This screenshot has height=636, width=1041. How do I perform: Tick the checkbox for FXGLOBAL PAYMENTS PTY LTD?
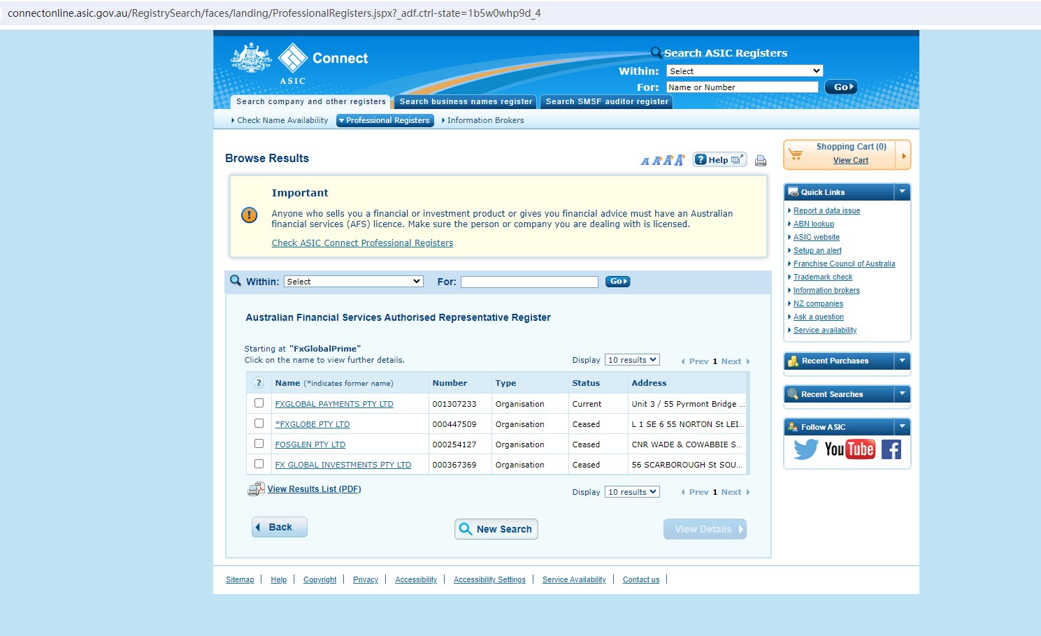coord(259,403)
